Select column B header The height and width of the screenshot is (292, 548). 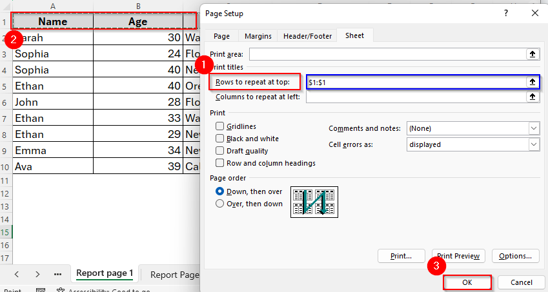click(x=138, y=6)
